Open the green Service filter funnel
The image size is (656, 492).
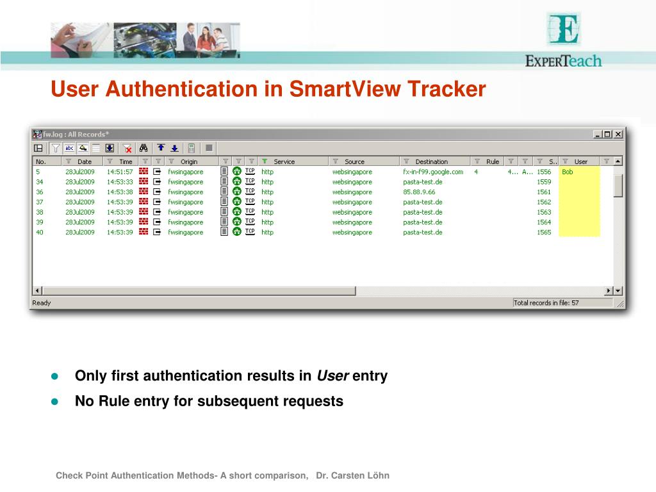coord(265,161)
